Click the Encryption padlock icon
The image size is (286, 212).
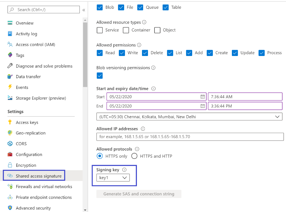(x=10, y=165)
